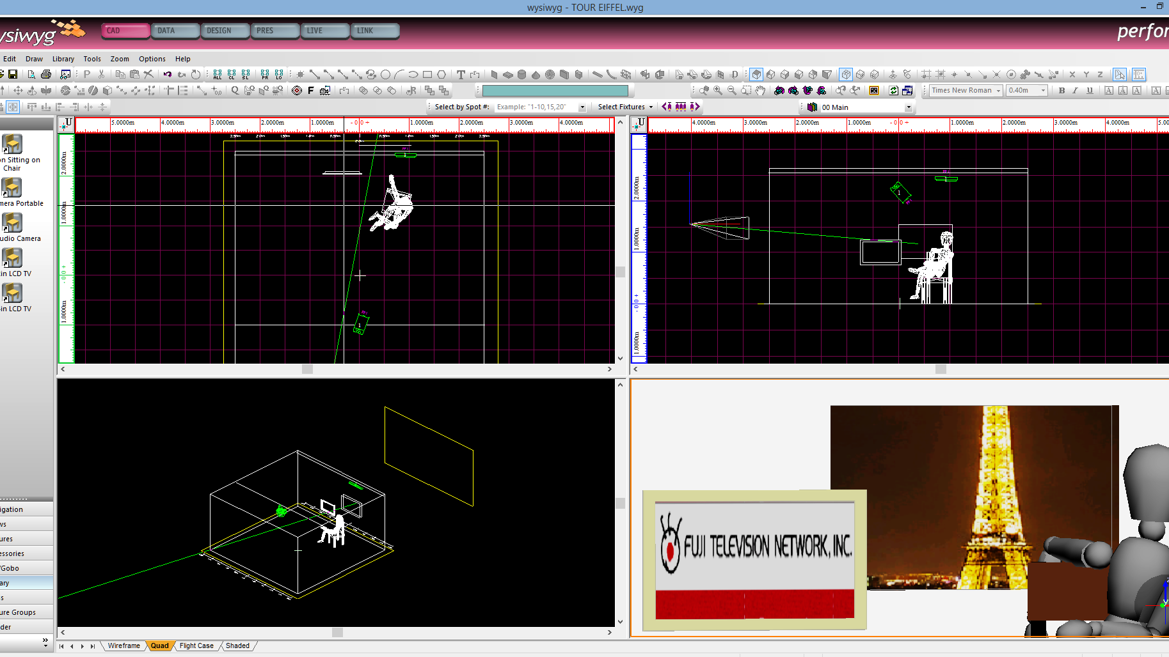
Task: Select the Rectangle drawing tool
Action: (427, 75)
